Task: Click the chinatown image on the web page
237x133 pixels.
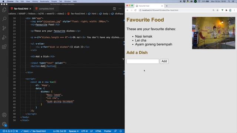Action: (x=214, y=33)
